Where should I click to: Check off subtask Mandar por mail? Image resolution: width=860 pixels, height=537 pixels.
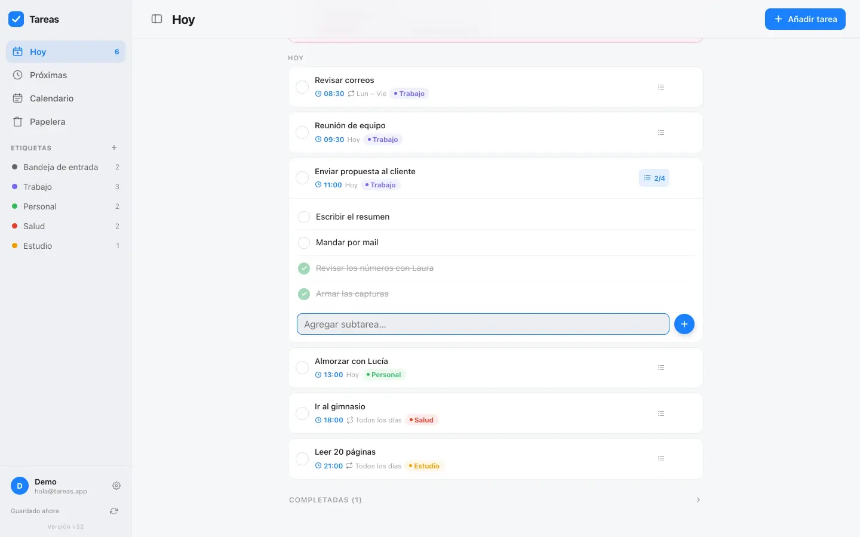(x=304, y=243)
